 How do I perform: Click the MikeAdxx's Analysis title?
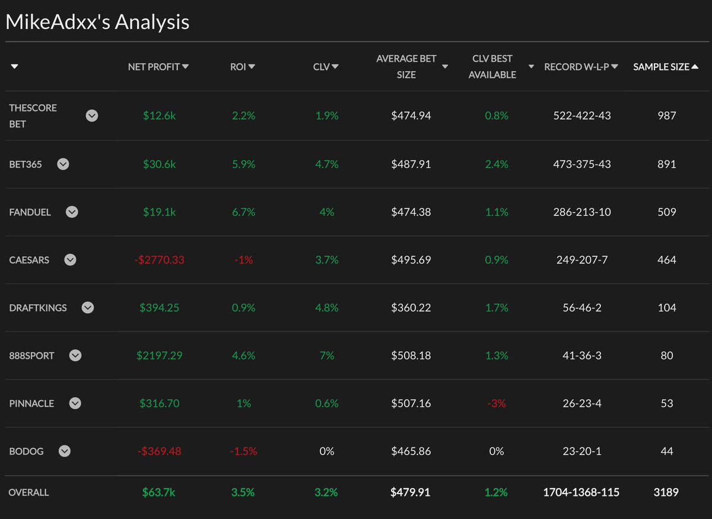[97, 22]
